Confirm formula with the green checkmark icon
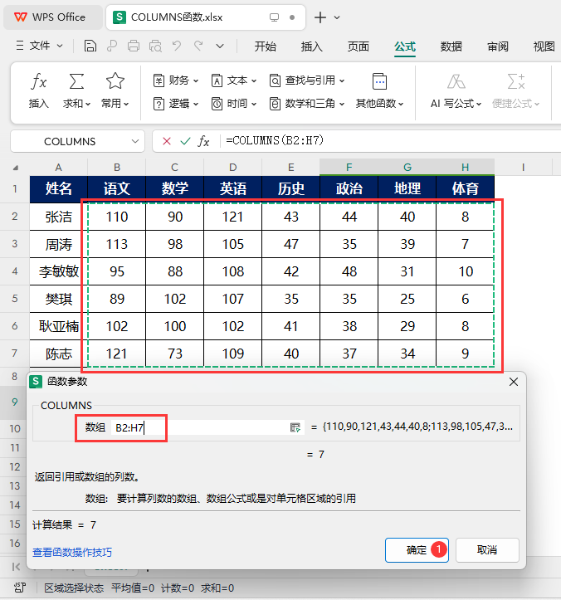Screen dimensions: 561x600 point(185,141)
